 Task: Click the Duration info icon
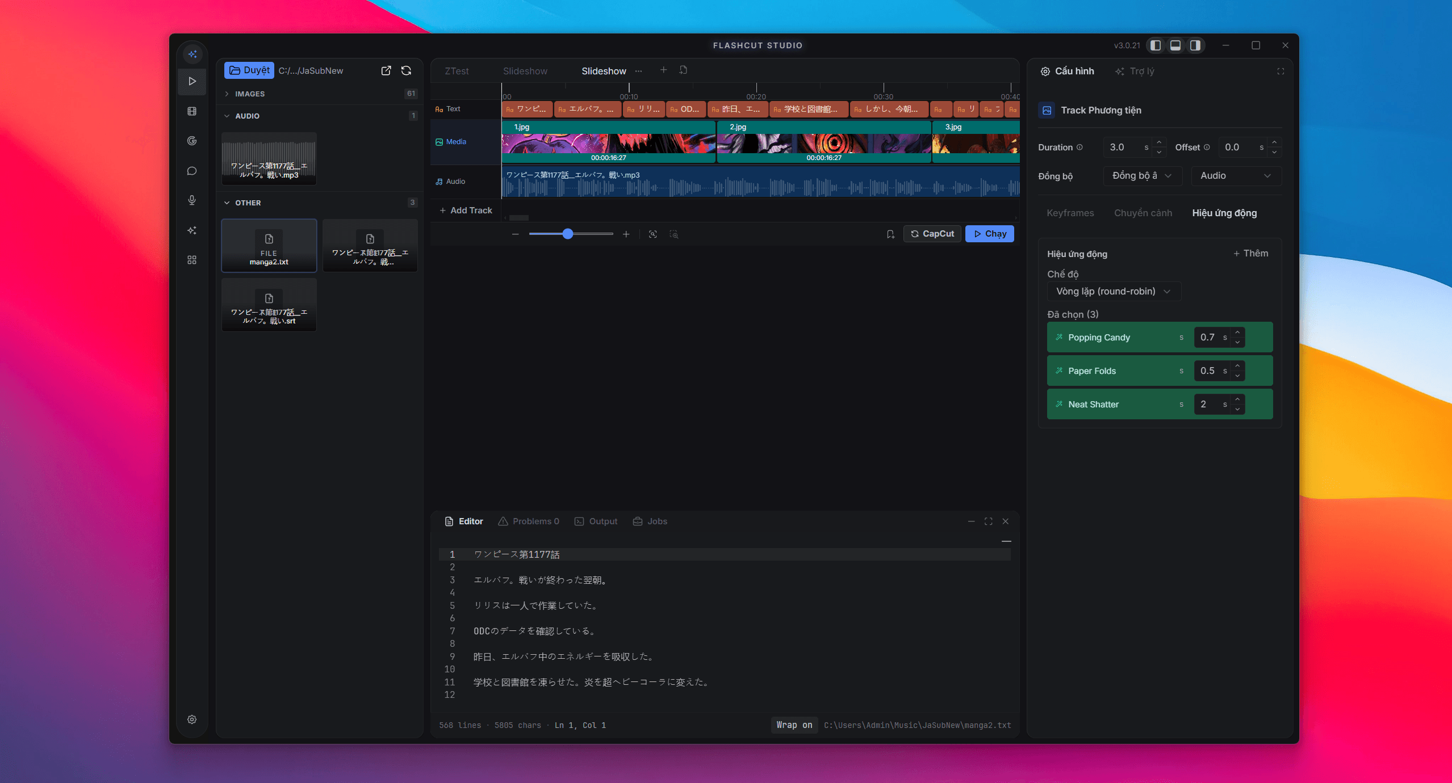[x=1079, y=147]
